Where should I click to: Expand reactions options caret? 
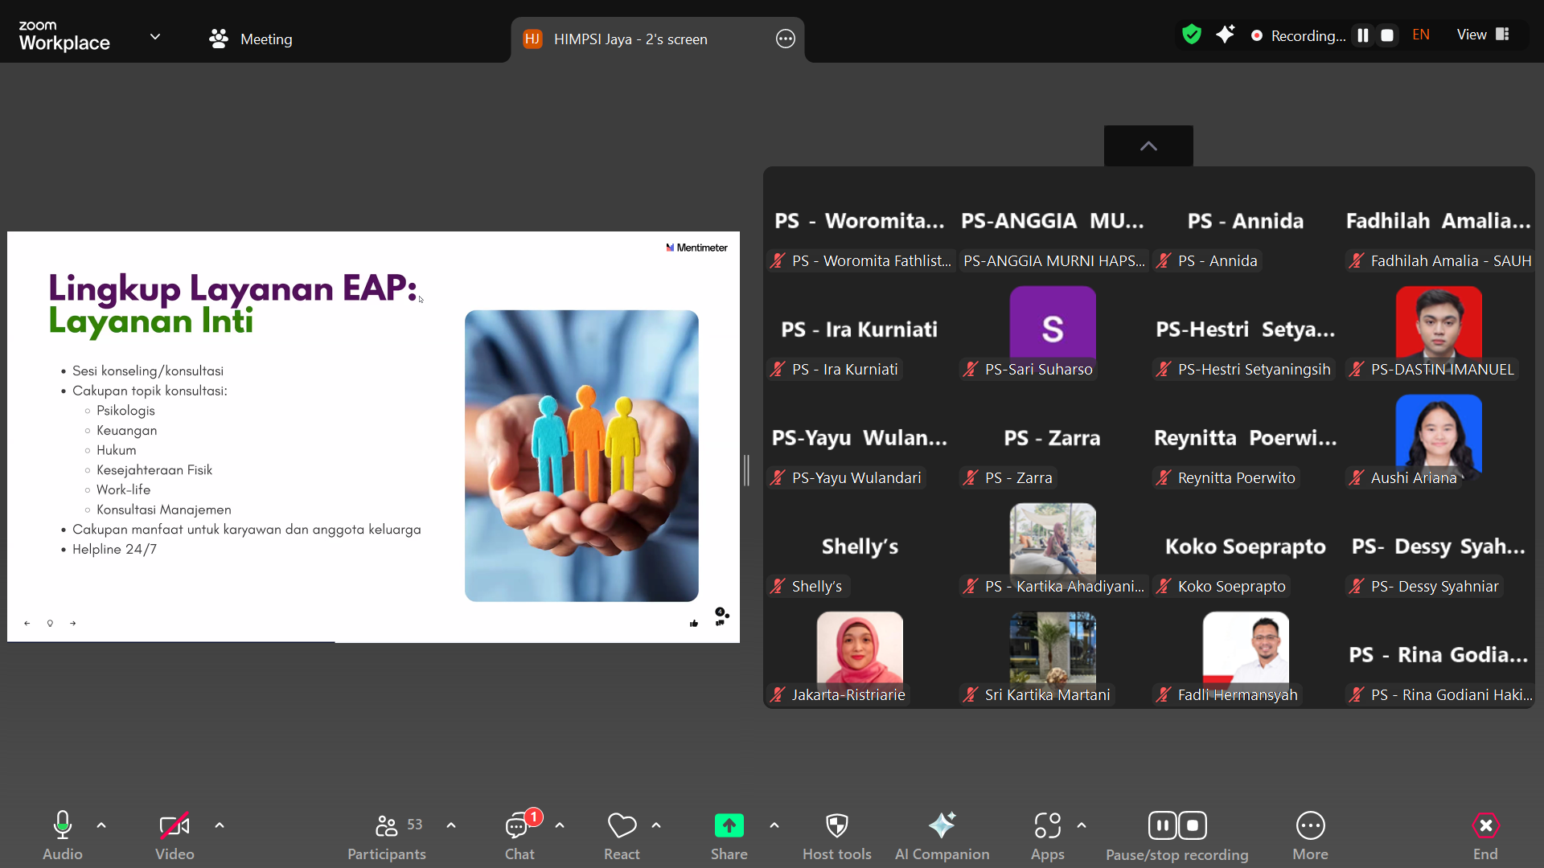[x=656, y=825]
